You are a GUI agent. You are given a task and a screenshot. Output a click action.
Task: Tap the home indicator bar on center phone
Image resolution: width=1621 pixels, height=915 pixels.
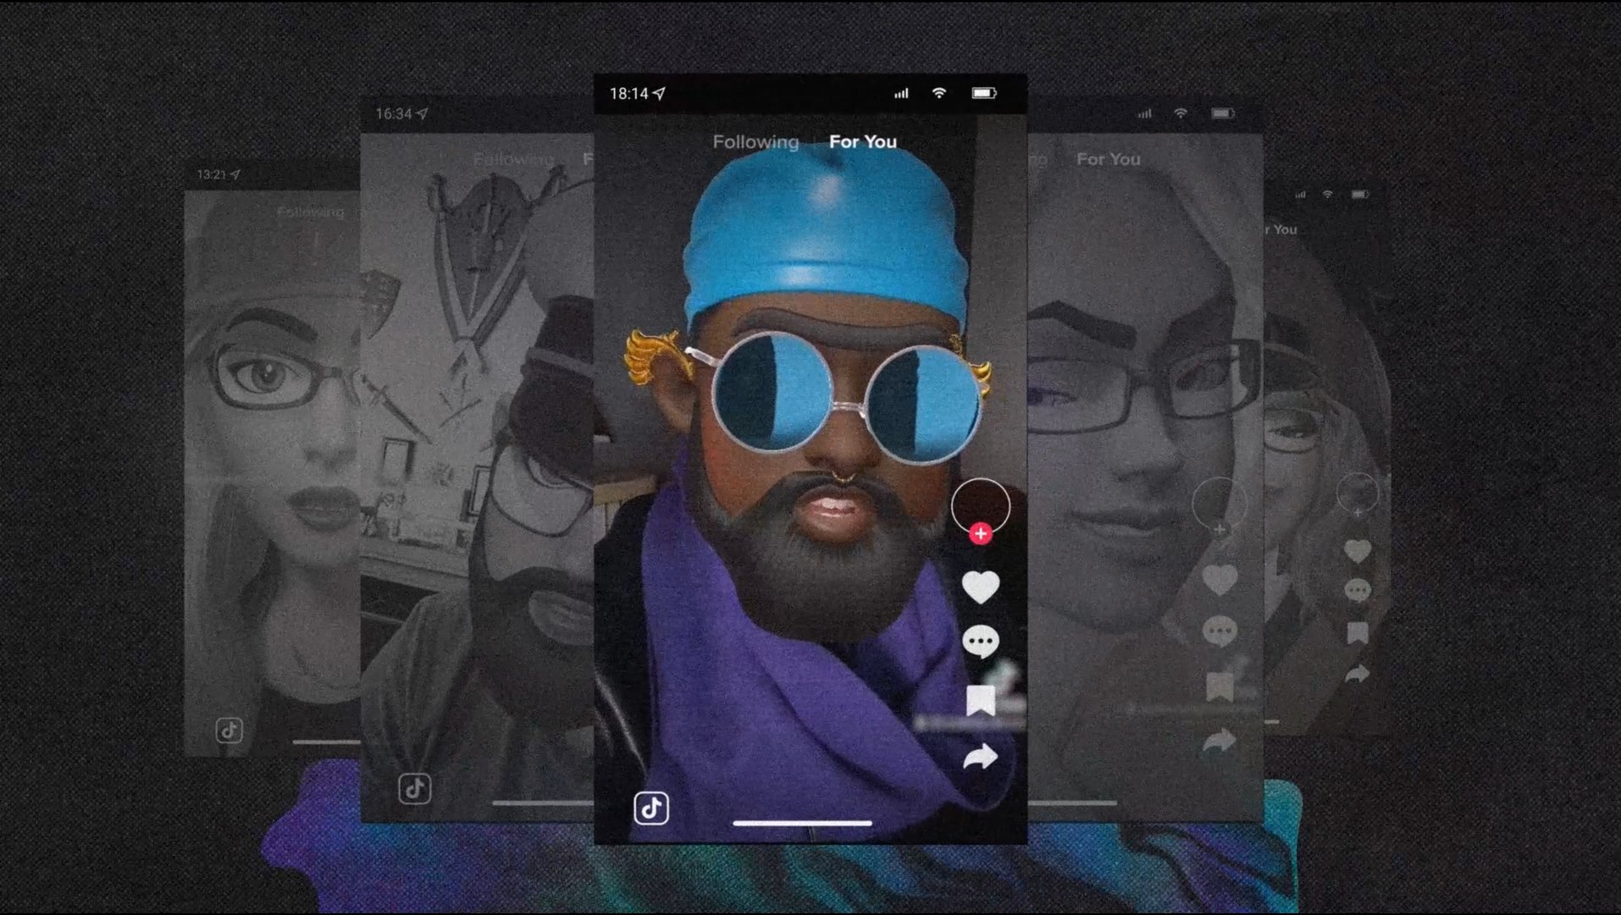pyautogui.click(x=802, y=823)
